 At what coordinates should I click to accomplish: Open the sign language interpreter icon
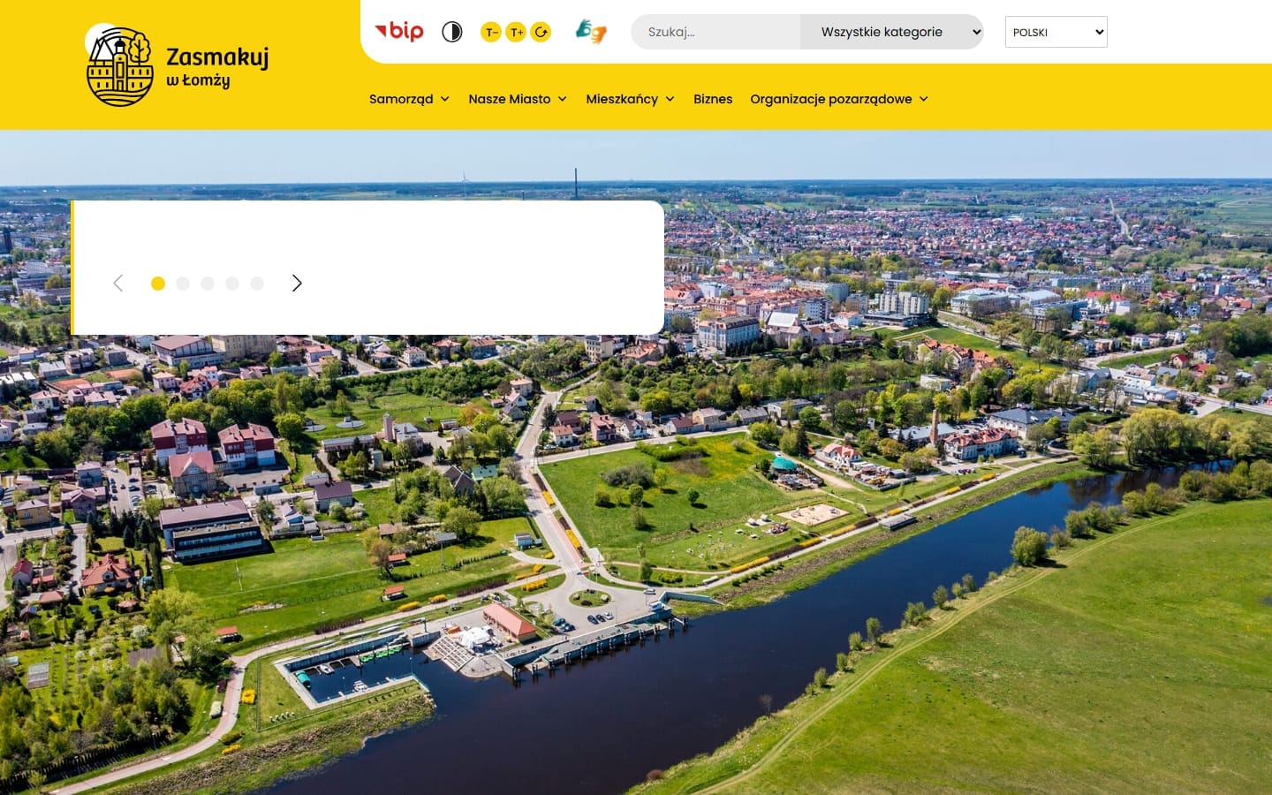tap(591, 32)
